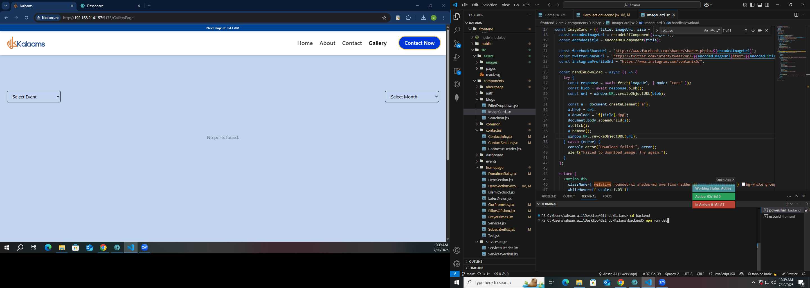Click Prettier in the VS Code status bar
This screenshot has height=288, width=810.
pos(789,274)
